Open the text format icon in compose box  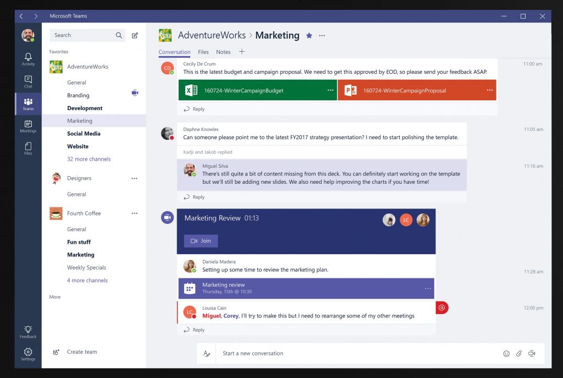tap(207, 353)
